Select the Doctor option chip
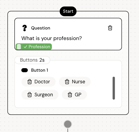 [39, 82]
